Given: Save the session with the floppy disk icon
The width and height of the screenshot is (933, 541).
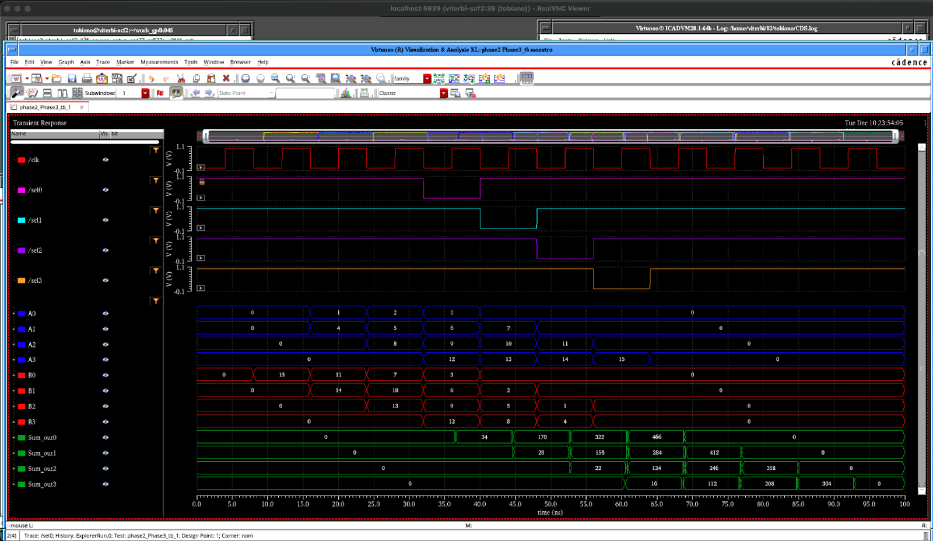Looking at the screenshot, I should coord(72,78).
